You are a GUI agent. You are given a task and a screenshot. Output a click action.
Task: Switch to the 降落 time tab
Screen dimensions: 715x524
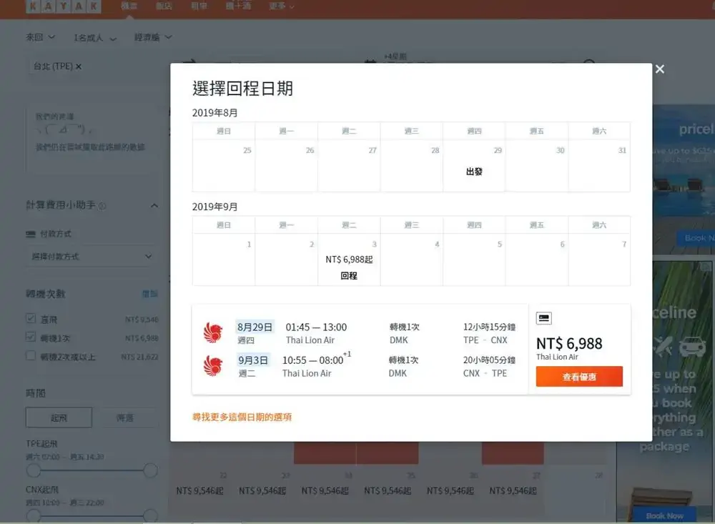pyautogui.click(x=124, y=417)
